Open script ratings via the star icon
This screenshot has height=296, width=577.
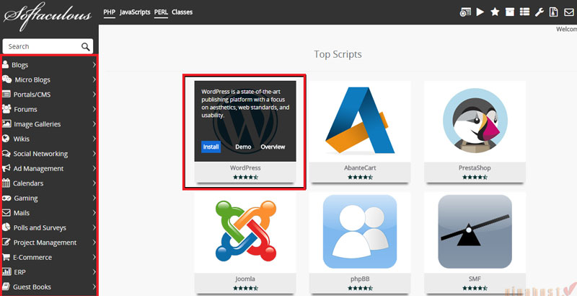(x=495, y=12)
